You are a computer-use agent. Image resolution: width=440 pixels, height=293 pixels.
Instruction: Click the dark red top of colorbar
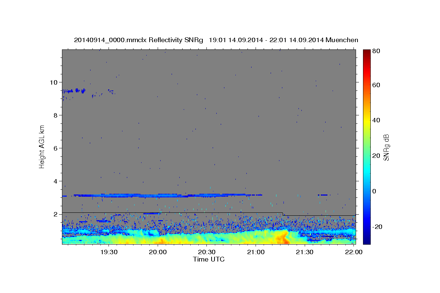point(367,52)
